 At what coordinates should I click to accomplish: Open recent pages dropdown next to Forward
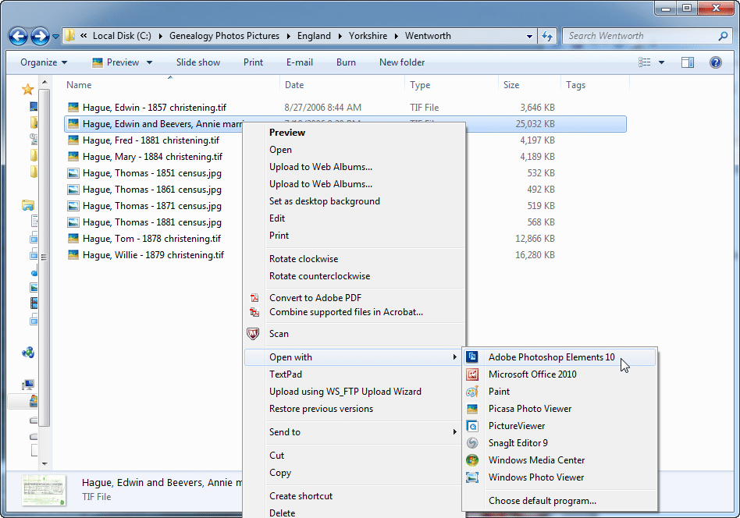point(55,37)
